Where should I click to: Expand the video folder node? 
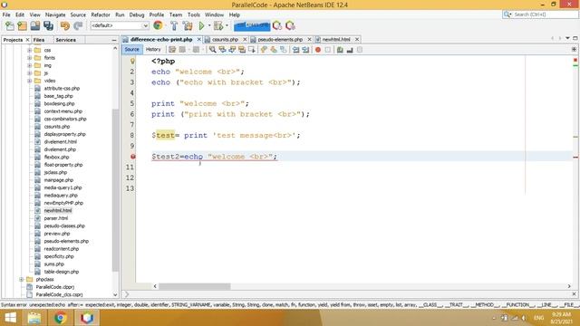click(x=30, y=81)
